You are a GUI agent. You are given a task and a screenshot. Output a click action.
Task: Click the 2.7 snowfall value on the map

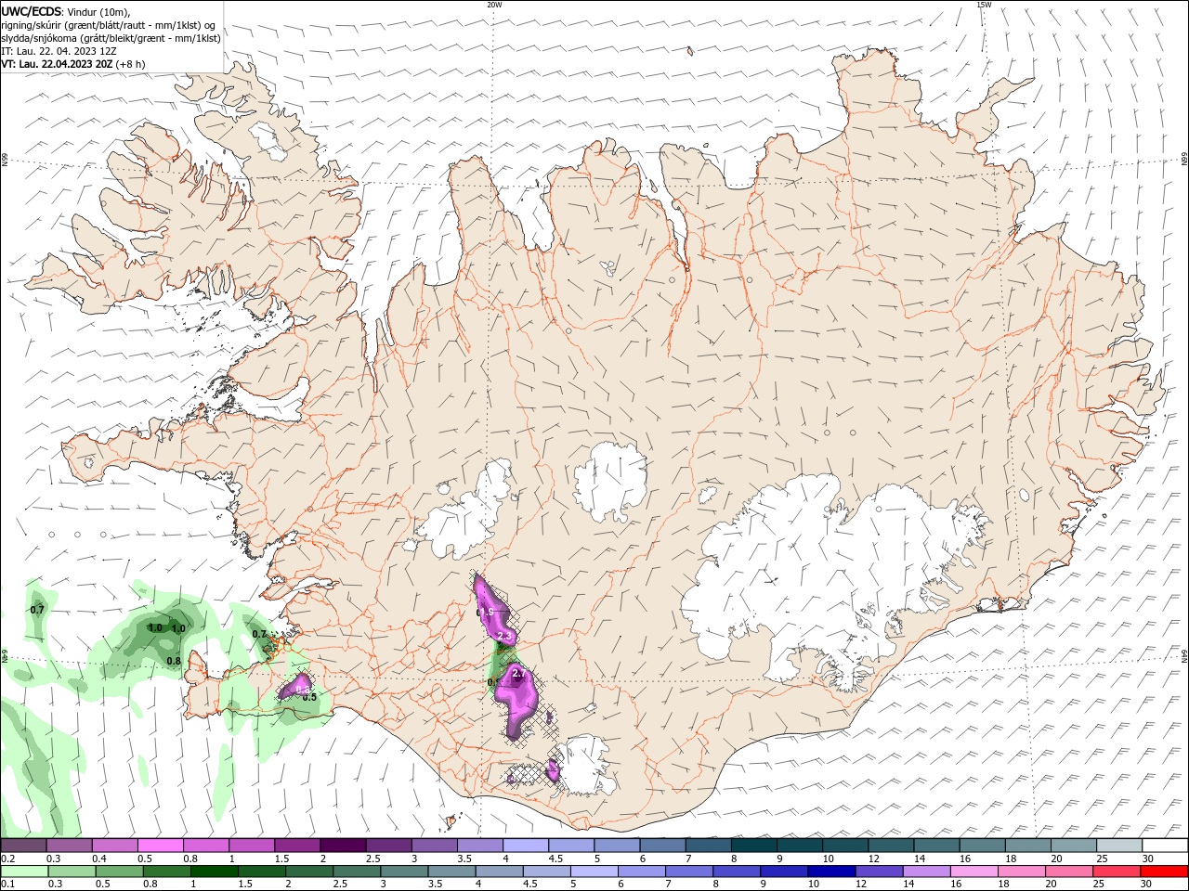[x=519, y=674]
